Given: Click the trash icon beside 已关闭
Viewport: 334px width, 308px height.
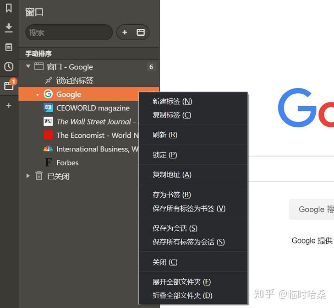Looking at the screenshot, I should (39, 176).
